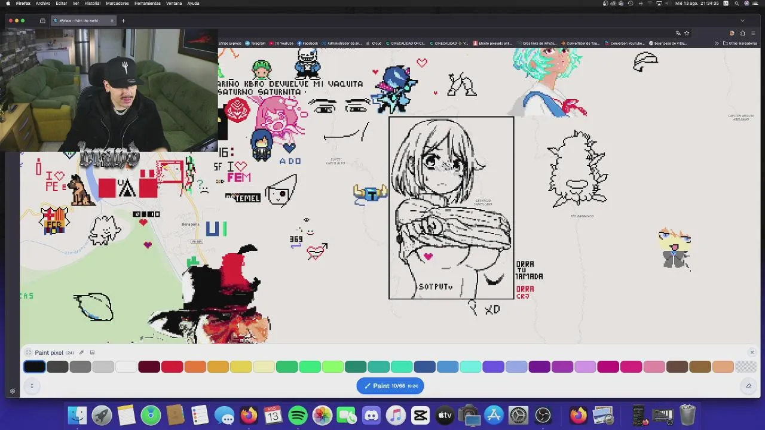The height and width of the screenshot is (430, 765).
Task: Open the Archivo menu
Action: (43, 3)
